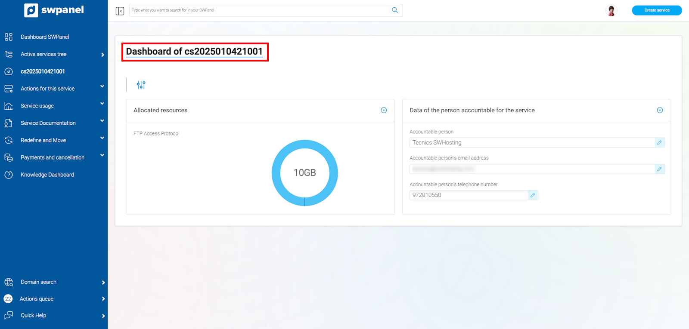Edit the accountable telephone number pencil icon

pos(533,195)
